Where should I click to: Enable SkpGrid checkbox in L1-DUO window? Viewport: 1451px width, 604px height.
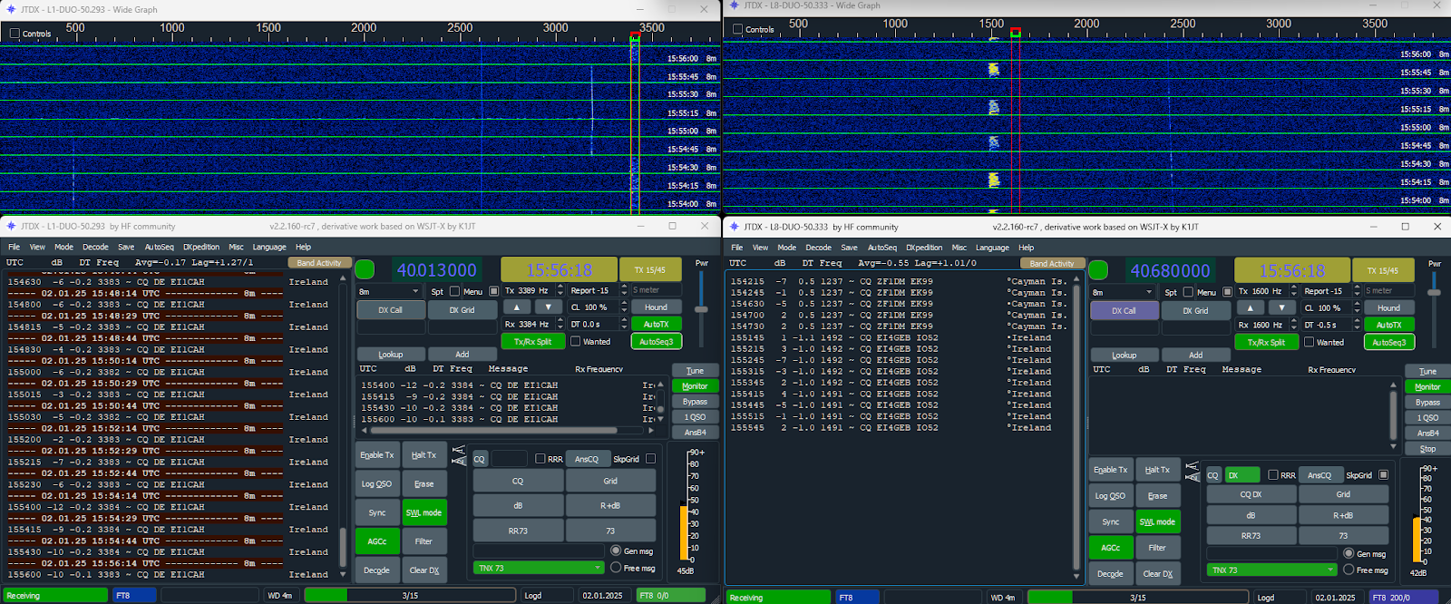coord(650,459)
